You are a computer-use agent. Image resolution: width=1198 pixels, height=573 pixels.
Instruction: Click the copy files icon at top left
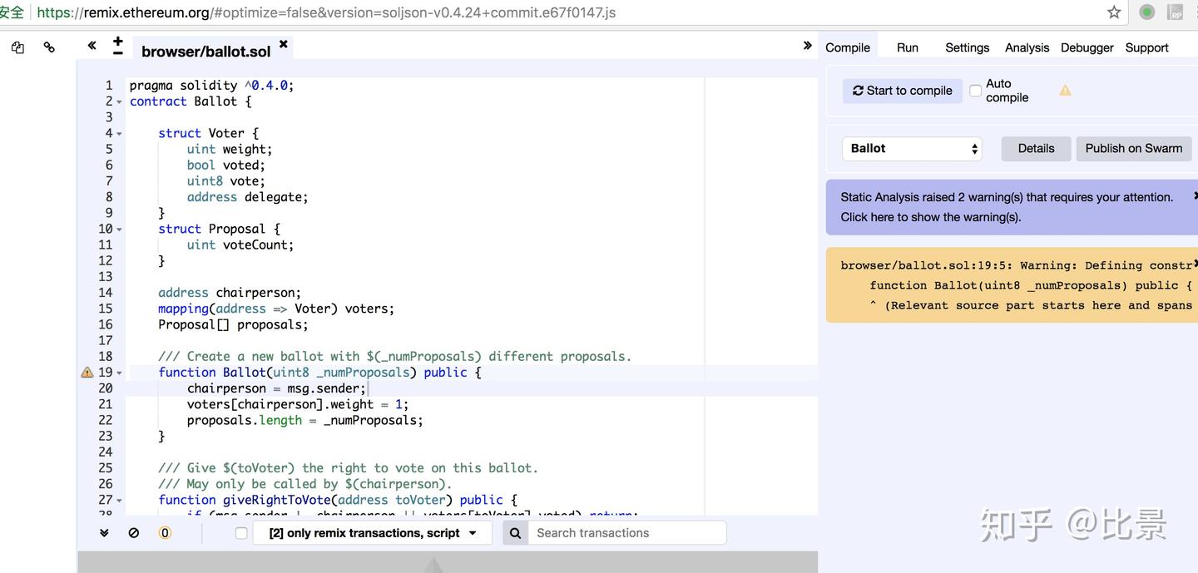pos(17,47)
